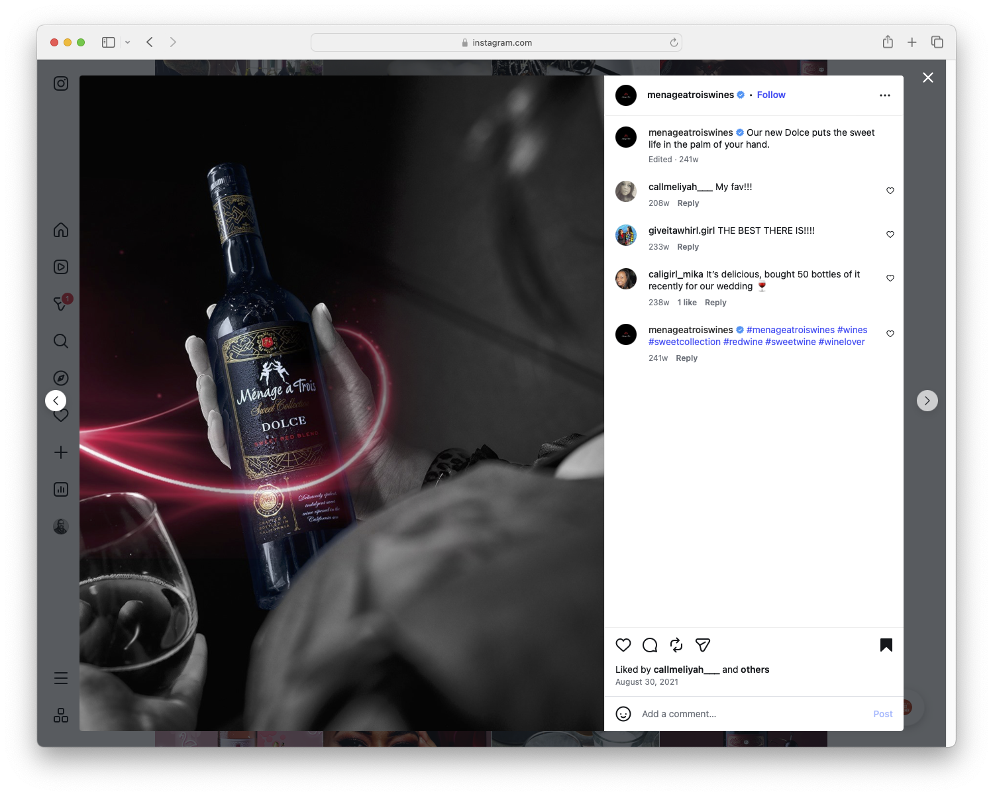Open Messenger with the notification badge

(x=60, y=304)
